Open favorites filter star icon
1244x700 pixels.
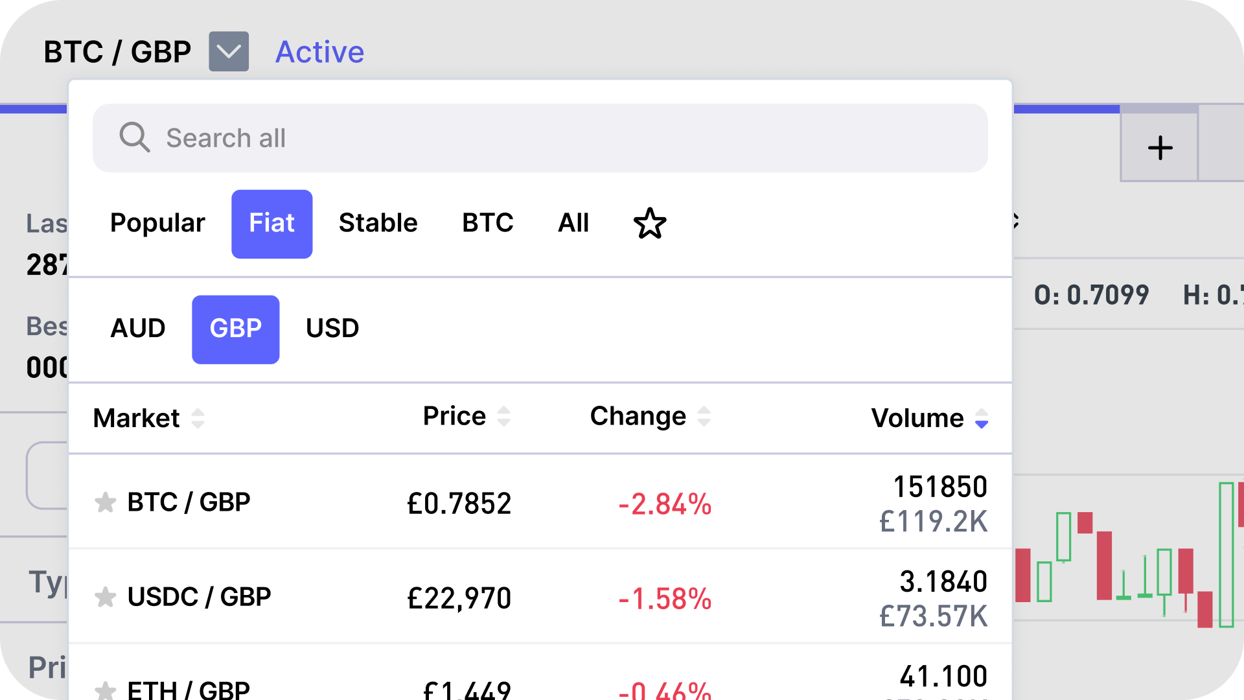click(x=649, y=224)
